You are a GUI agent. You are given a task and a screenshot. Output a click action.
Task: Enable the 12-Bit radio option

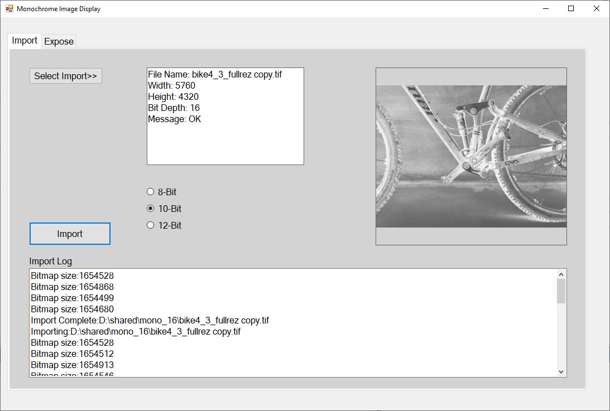pos(150,225)
